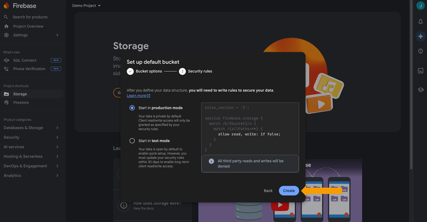Click the Storage folder icon in shortcuts
The image size is (427, 222).
coord(6,94)
